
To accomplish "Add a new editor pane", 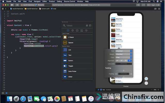I will point(159,9).
